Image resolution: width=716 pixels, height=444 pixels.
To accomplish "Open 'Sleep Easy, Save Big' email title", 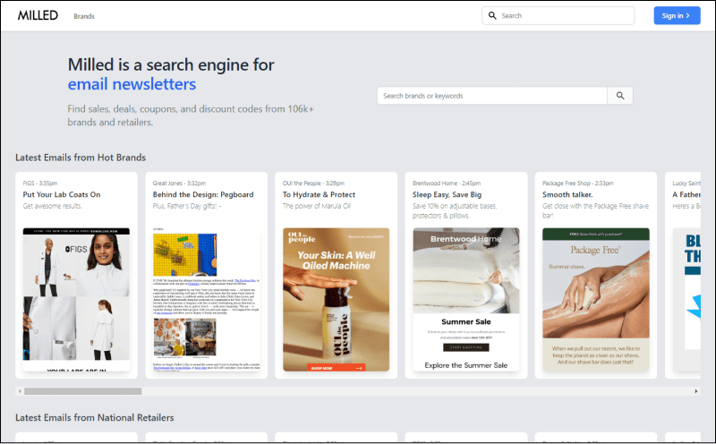I will (447, 194).
